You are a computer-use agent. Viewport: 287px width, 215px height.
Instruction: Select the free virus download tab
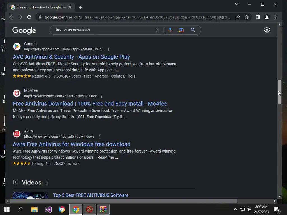click(x=41, y=7)
